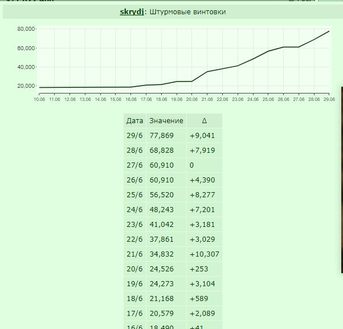Select delta +3,104

[205, 284]
